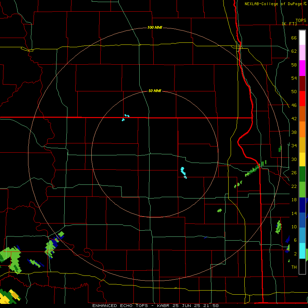
Task: Click the '46' legend value
Action: (294, 105)
